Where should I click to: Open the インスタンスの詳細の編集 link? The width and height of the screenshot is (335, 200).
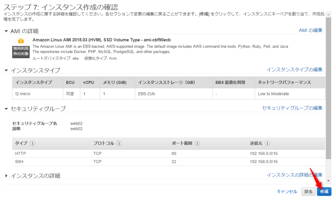[294, 175]
